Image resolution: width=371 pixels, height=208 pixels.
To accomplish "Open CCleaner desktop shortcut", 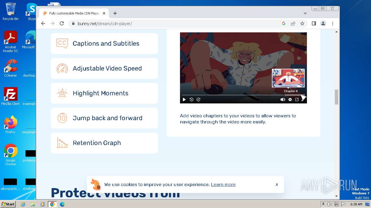I will (10, 68).
